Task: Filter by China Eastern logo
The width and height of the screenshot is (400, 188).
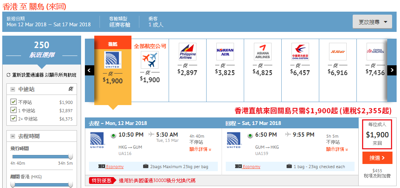Action: [x=300, y=51]
